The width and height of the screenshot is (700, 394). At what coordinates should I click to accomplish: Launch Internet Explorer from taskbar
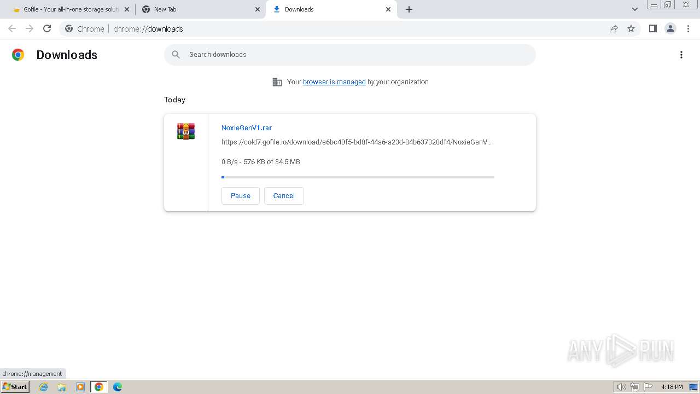[x=44, y=387]
